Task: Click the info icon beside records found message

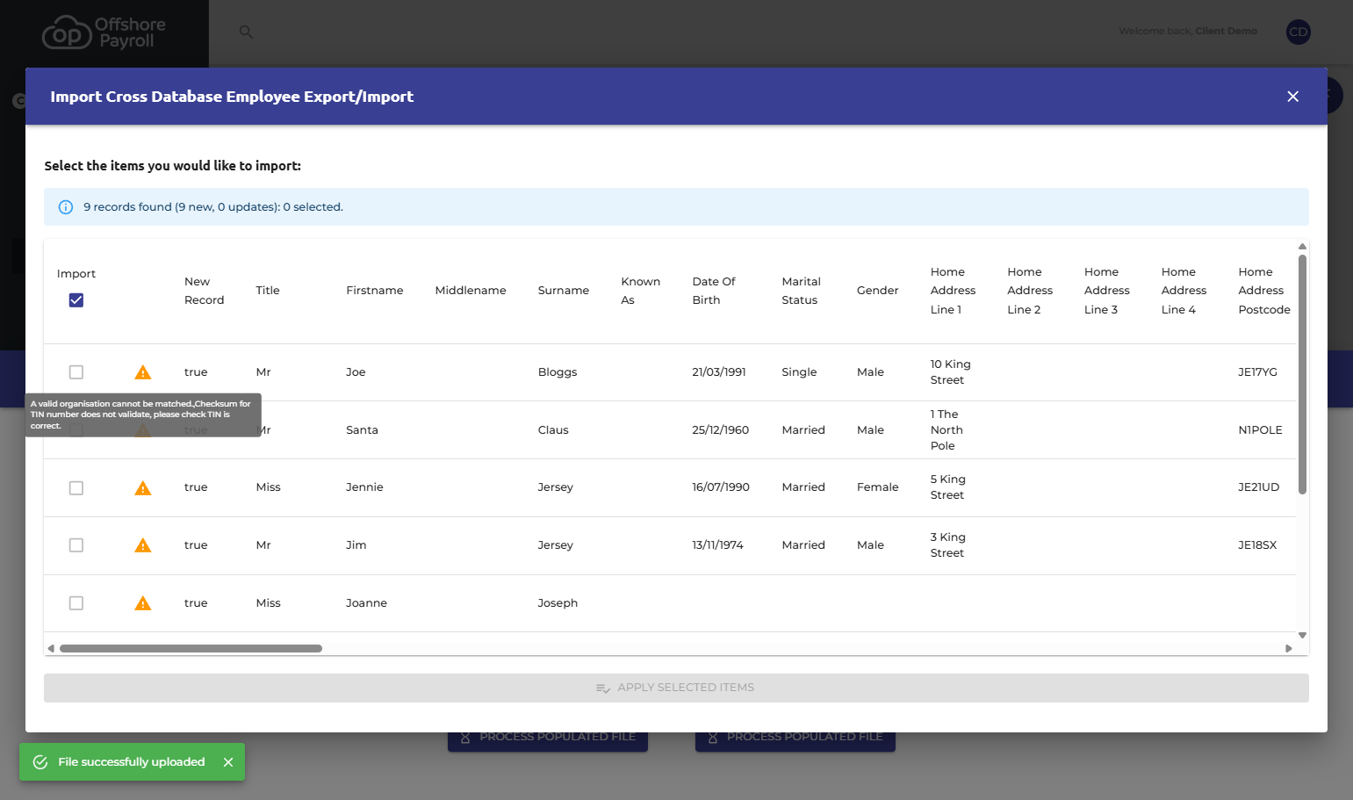Action: 66,207
